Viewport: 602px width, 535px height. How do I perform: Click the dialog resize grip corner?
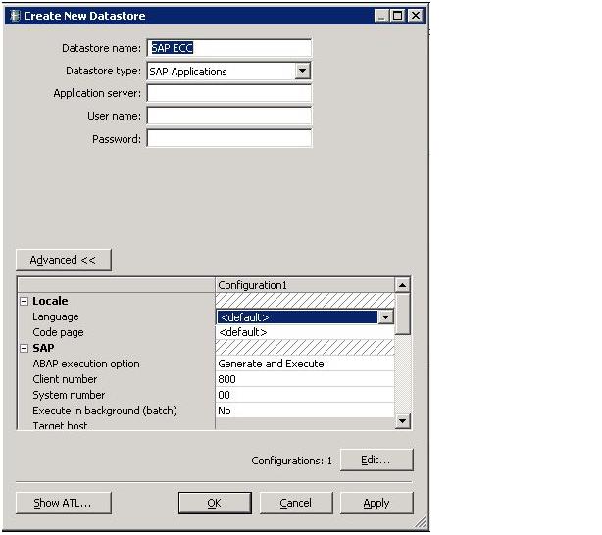[x=422, y=522]
